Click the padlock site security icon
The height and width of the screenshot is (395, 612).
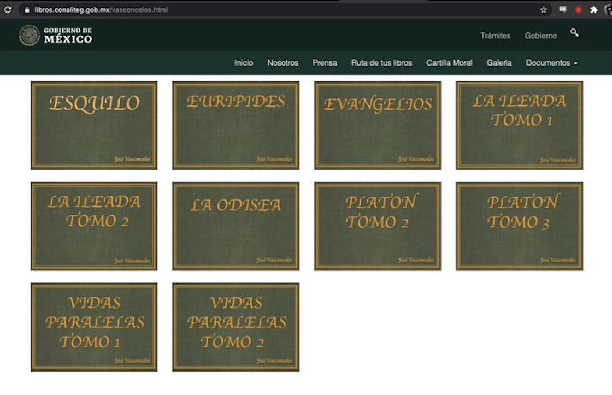point(26,10)
